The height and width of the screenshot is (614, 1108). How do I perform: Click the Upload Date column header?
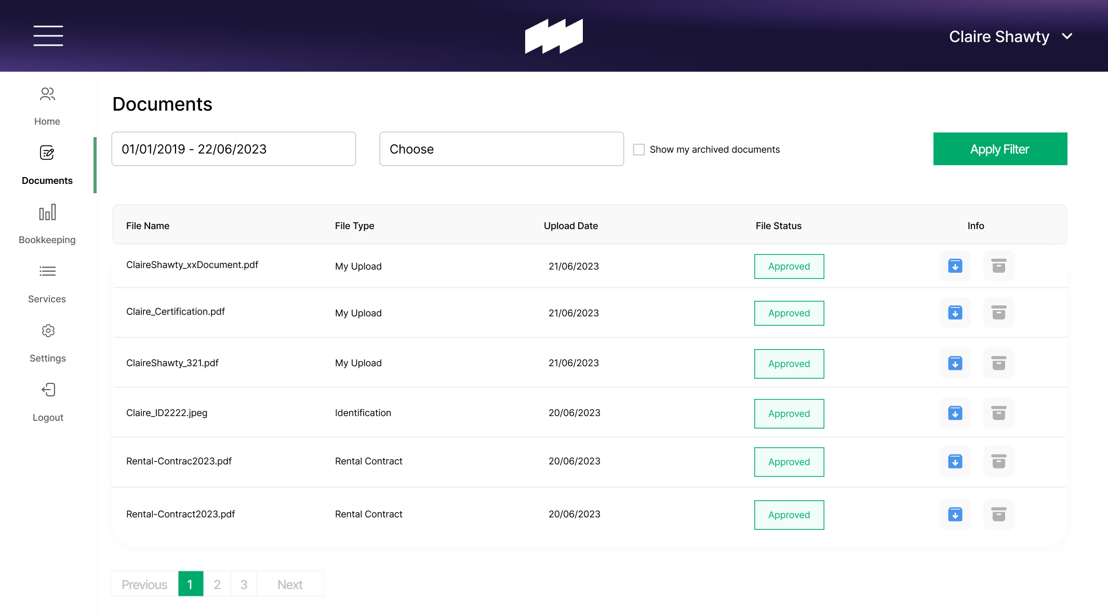pos(571,226)
